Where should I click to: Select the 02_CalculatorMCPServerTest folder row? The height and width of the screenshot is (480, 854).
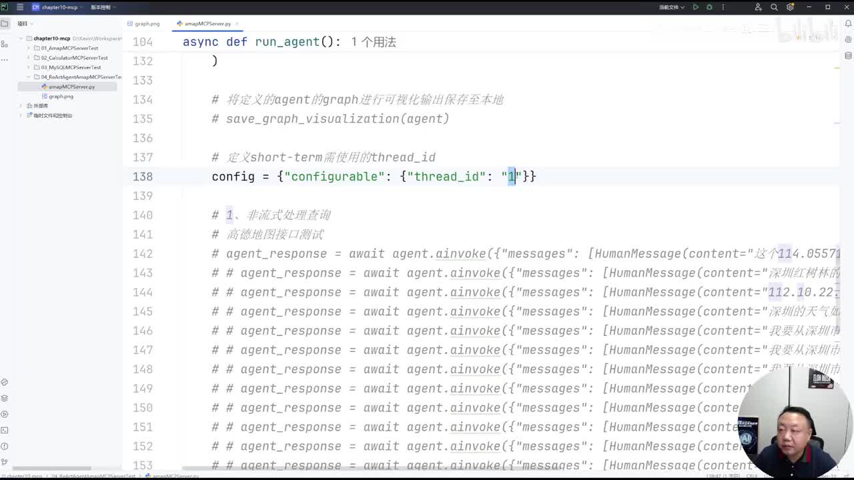[x=69, y=58]
